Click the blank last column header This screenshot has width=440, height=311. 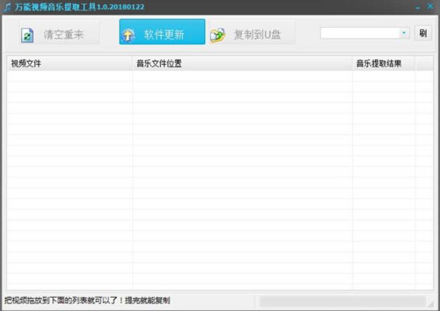[x=424, y=64]
